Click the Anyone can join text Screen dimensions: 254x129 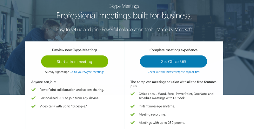tap(43, 82)
